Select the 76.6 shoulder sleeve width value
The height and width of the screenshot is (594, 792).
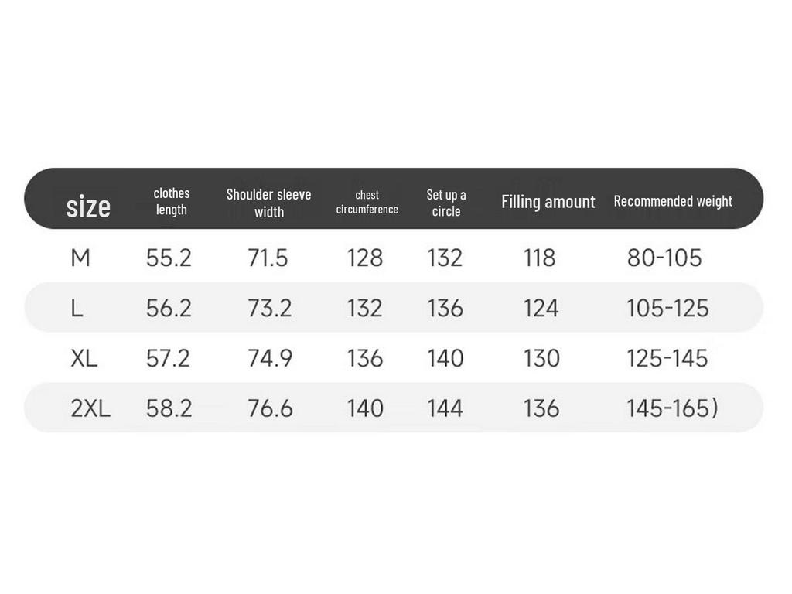point(270,408)
